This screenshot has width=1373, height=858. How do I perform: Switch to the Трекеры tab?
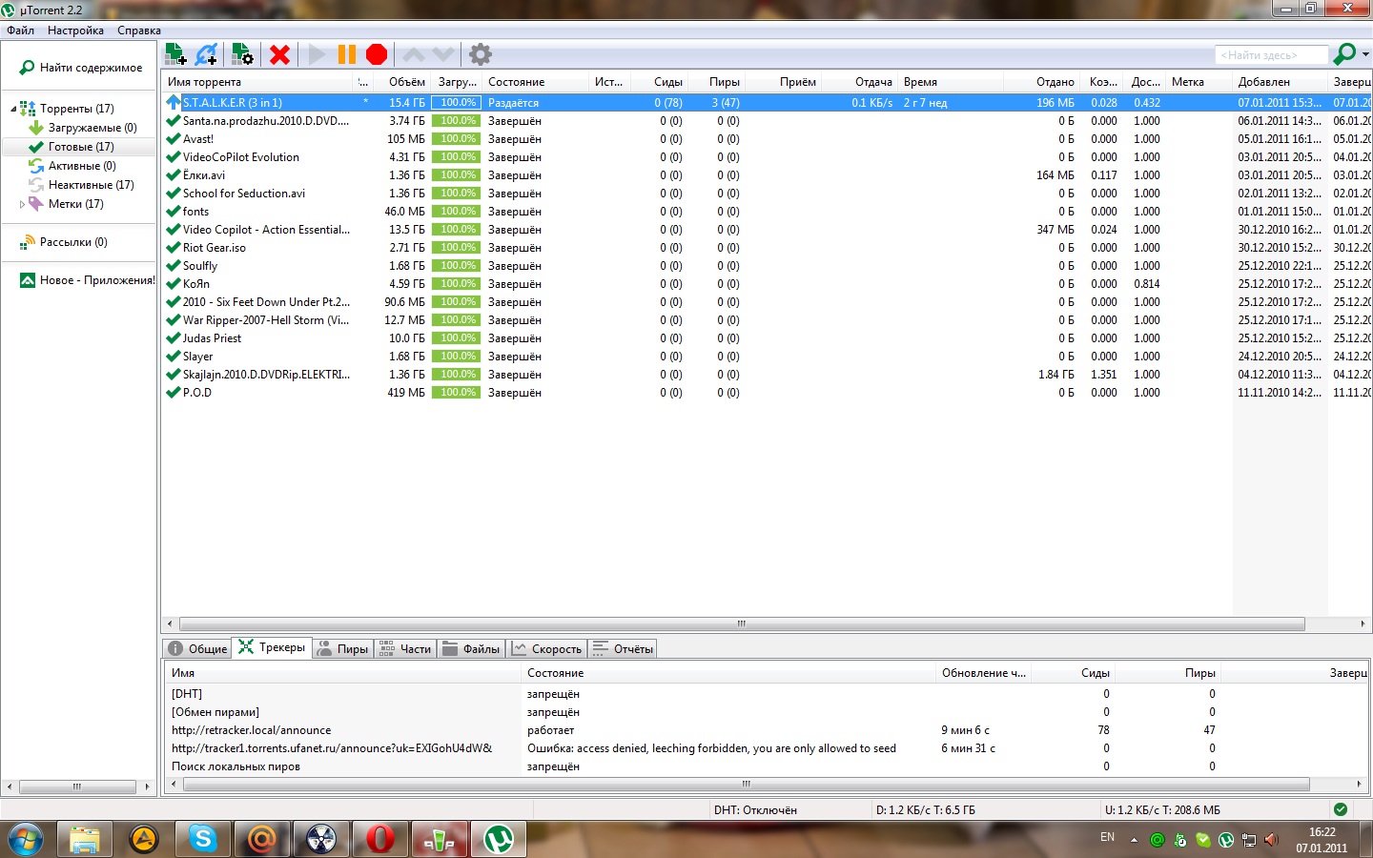(x=272, y=647)
